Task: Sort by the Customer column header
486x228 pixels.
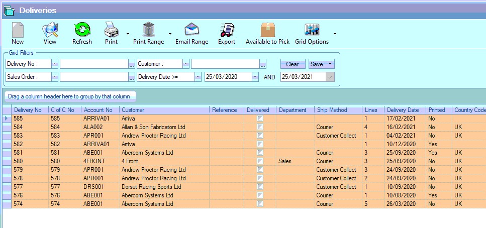Action: pos(164,110)
